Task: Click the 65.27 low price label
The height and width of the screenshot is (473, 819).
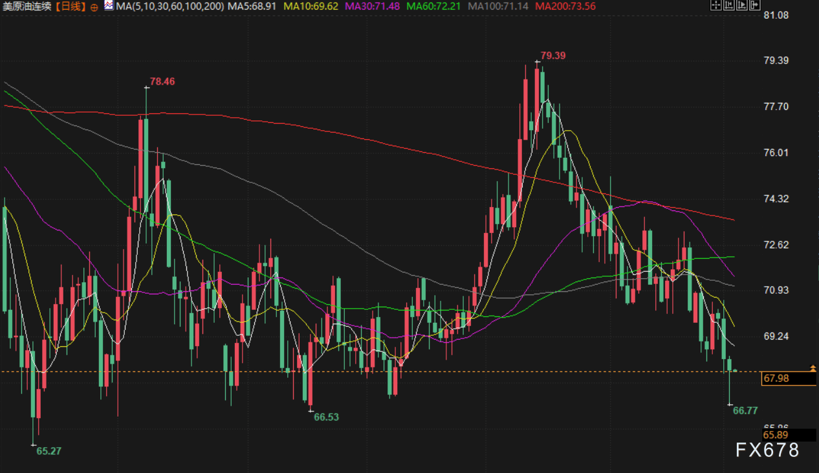Action: click(49, 451)
